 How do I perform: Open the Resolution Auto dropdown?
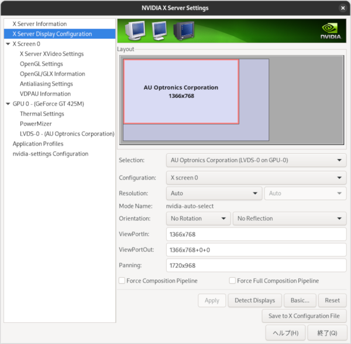(214, 194)
